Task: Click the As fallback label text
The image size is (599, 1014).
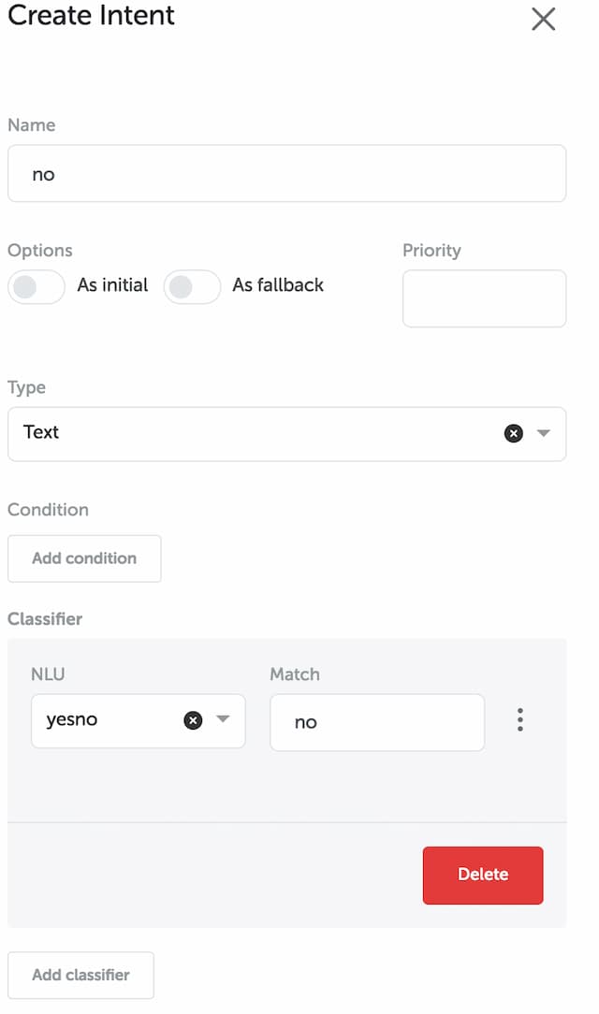Action: (278, 285)
